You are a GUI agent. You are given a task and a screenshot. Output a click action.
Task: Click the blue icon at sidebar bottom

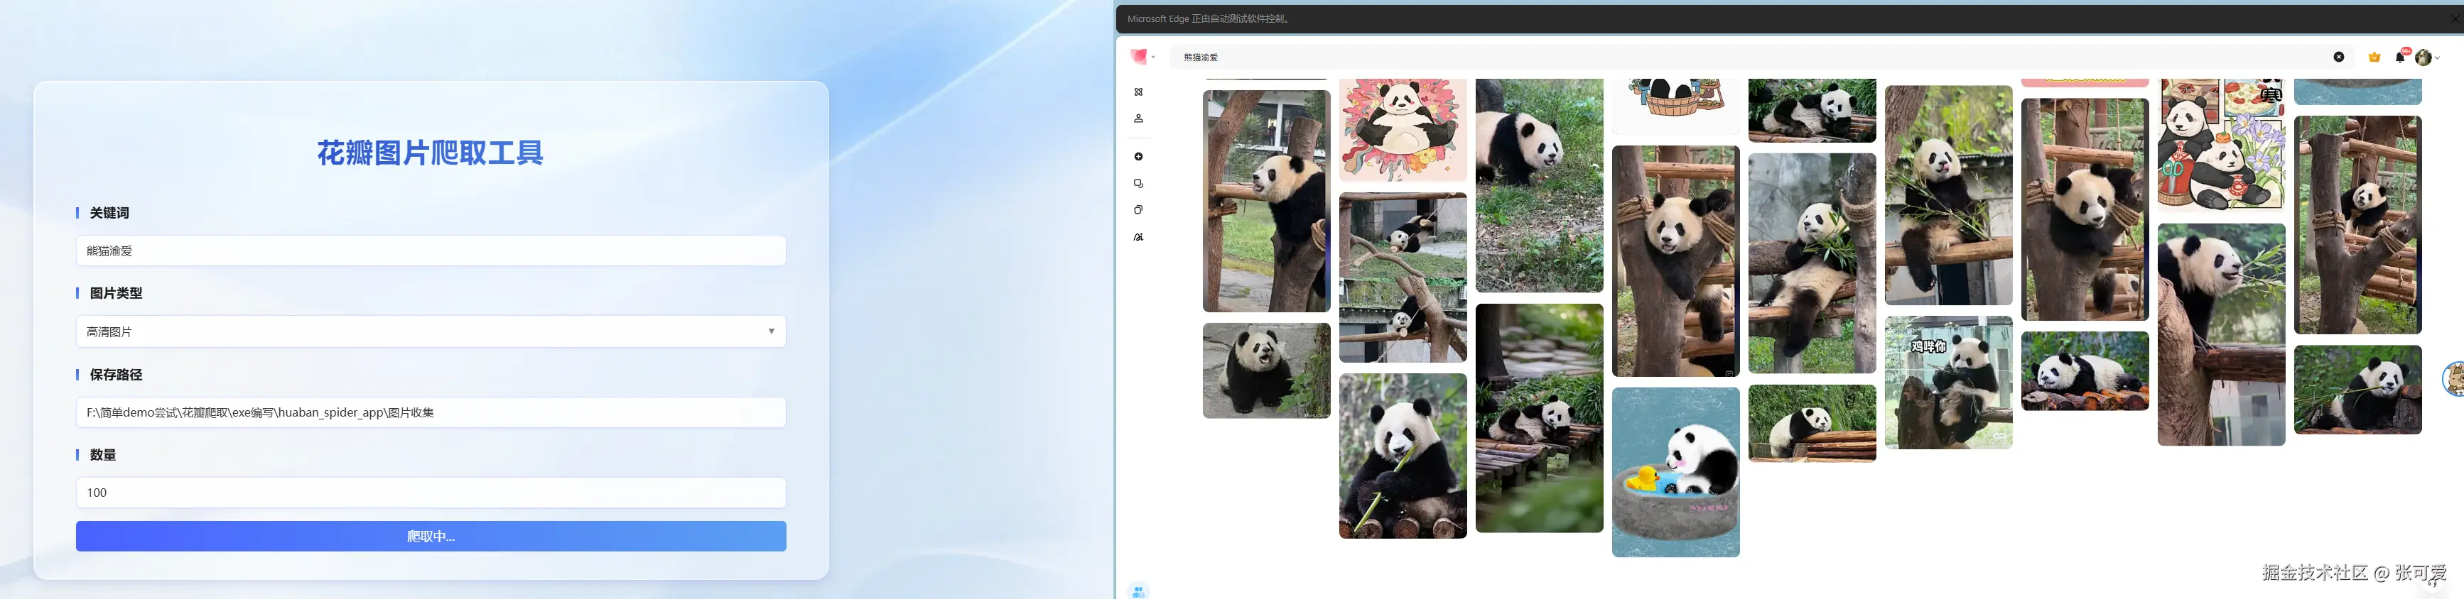click(1138, 591)
